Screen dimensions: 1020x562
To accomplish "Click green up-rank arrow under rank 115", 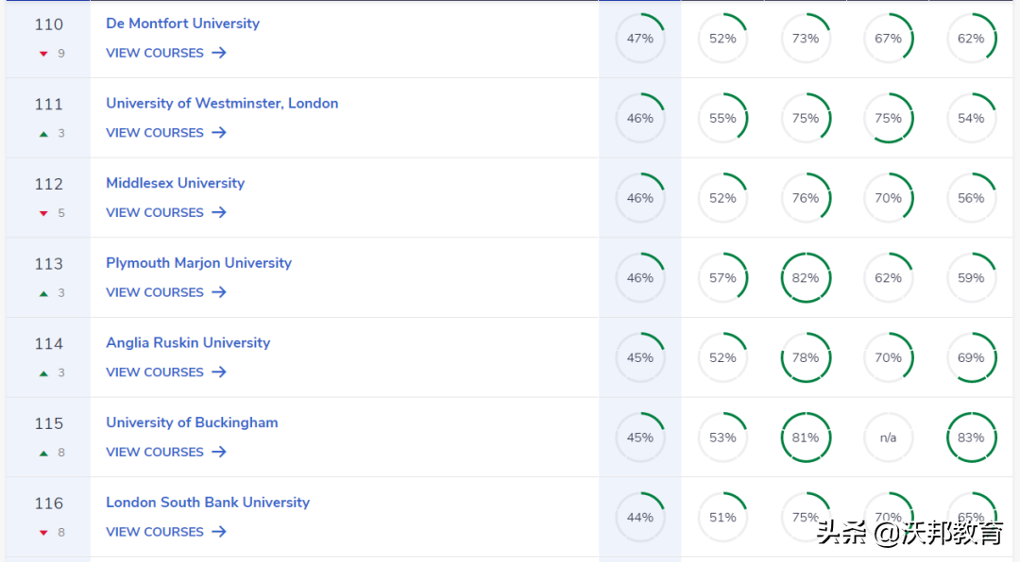I will tap(43, 453).
